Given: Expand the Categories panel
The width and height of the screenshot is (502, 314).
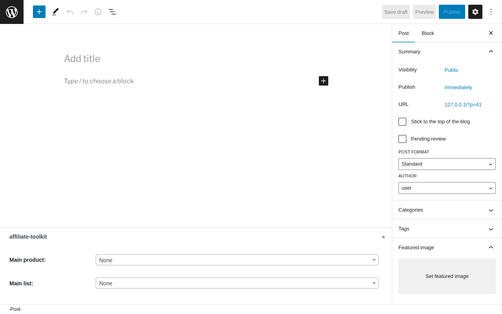Looking at the screenshot, I should click(447, 210).
